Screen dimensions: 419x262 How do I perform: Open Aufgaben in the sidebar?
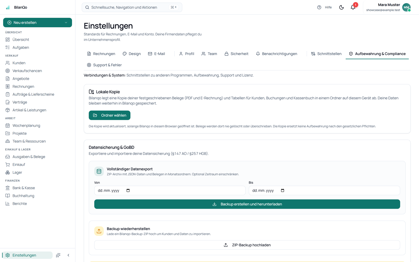(37, 47)
